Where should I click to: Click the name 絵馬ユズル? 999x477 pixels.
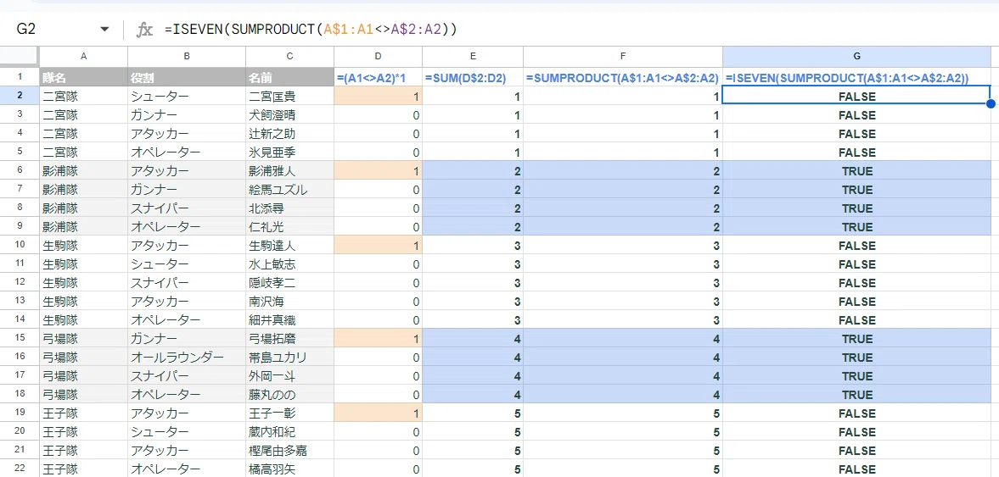(278, 190)
